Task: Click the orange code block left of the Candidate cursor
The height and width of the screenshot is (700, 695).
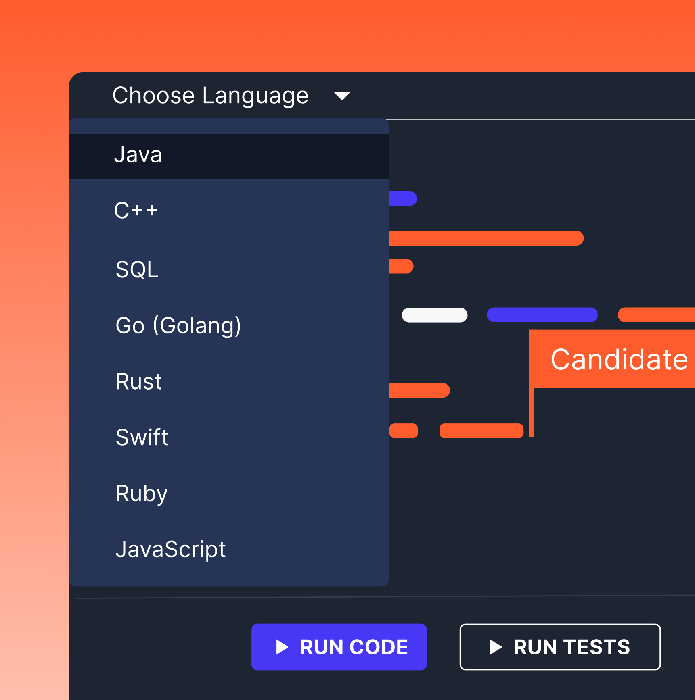Action: (x=481, y=431)
